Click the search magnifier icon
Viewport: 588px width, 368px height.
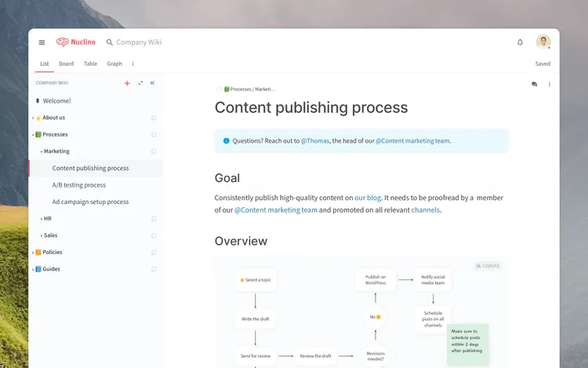110,42
